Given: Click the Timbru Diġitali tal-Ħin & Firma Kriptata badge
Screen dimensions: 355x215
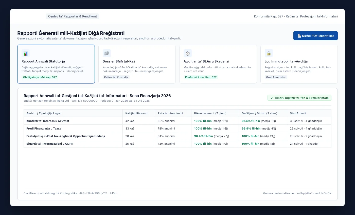Looking at the screenshot, I should 299,98.
